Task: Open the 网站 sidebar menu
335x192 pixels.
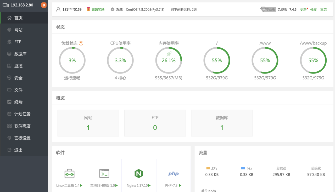Action: coord(18,30)
